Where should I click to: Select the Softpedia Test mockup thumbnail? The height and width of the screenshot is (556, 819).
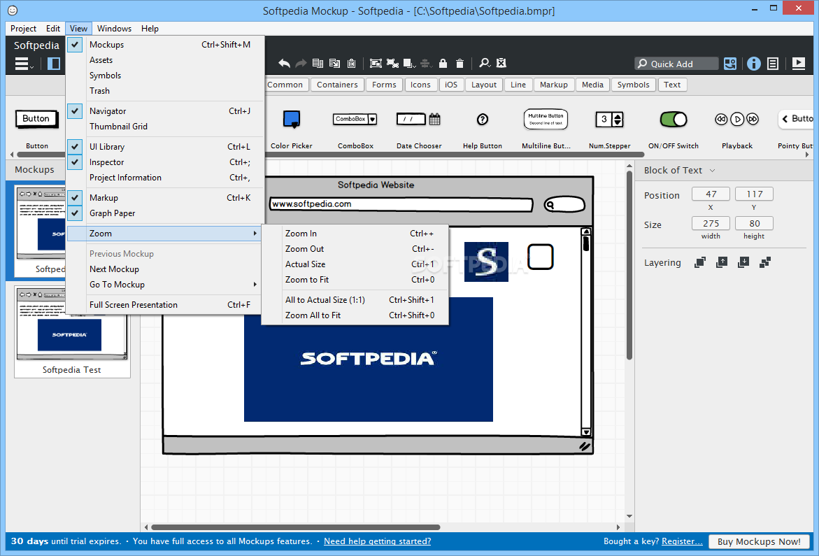tap(72, 332)
